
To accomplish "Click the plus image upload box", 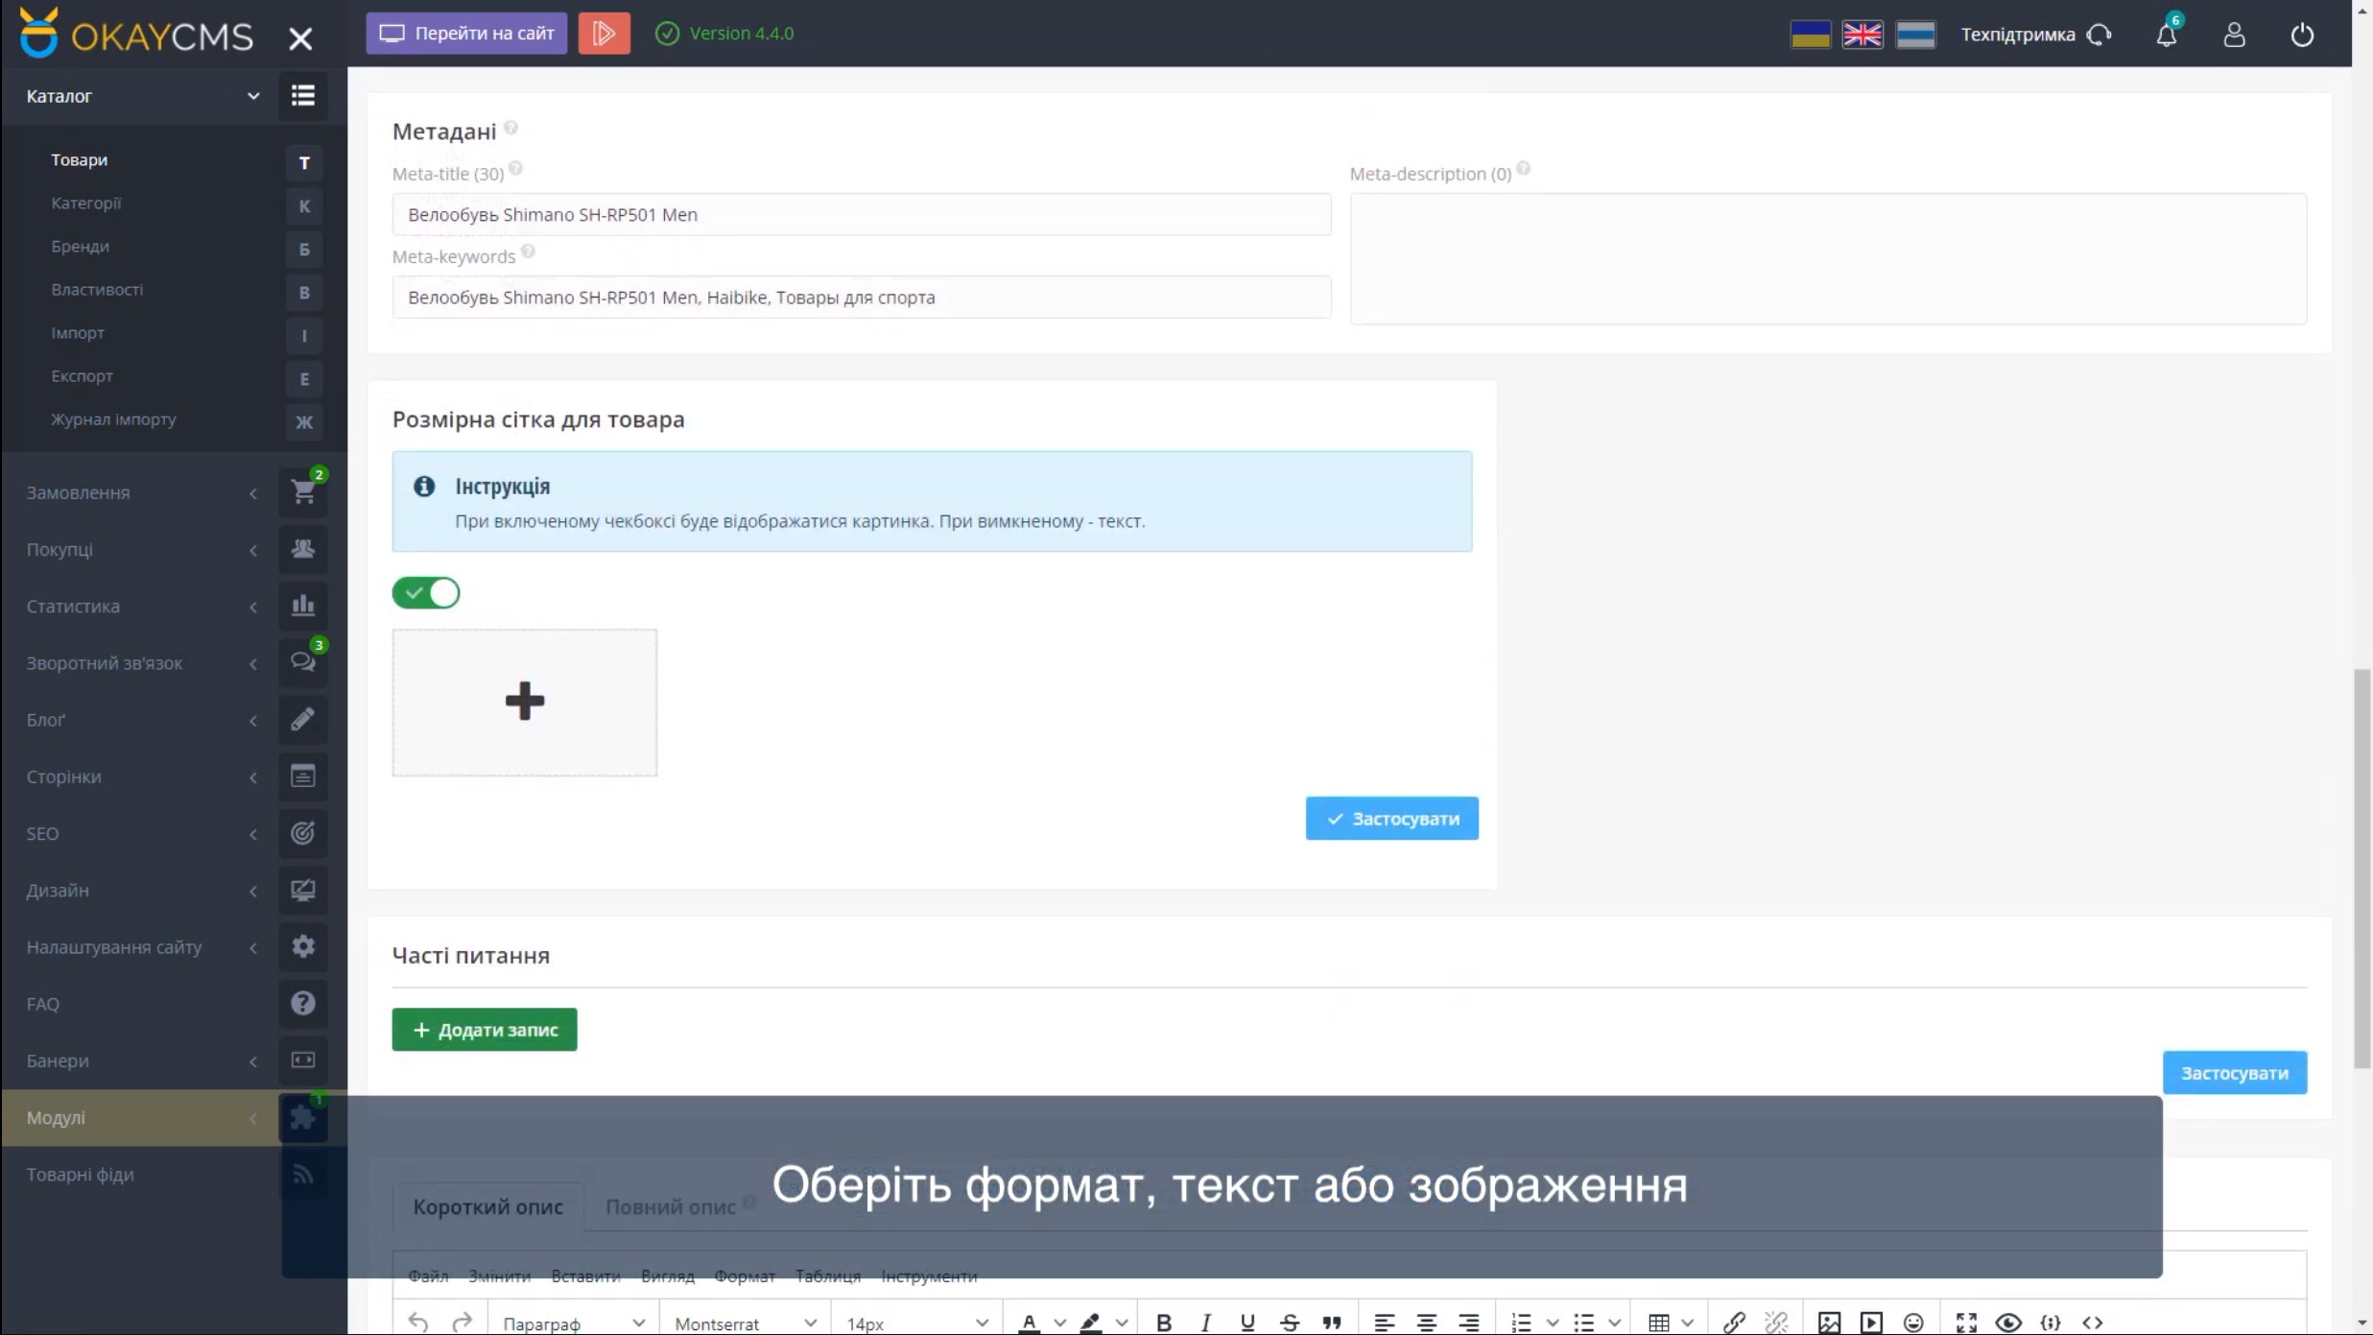I will (x=524, y=703).
